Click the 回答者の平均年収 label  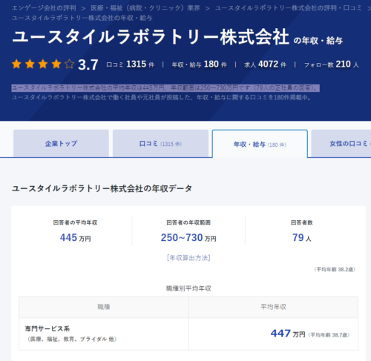coord(76,222)
